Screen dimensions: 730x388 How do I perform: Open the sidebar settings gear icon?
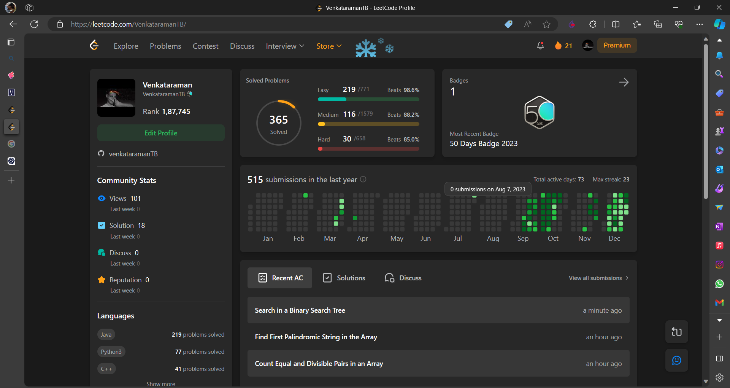click(719, 377)
